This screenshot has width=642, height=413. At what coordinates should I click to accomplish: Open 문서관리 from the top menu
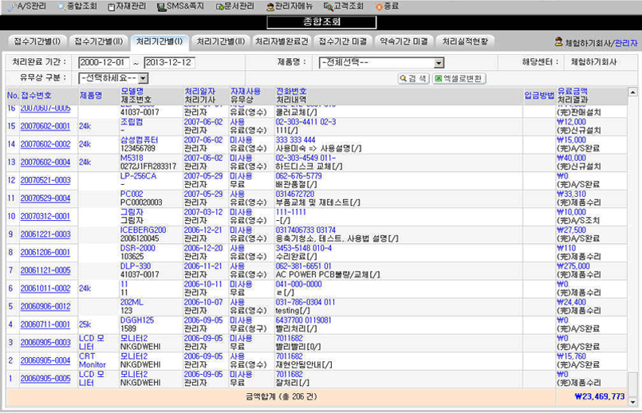click(x=220, y=6)
